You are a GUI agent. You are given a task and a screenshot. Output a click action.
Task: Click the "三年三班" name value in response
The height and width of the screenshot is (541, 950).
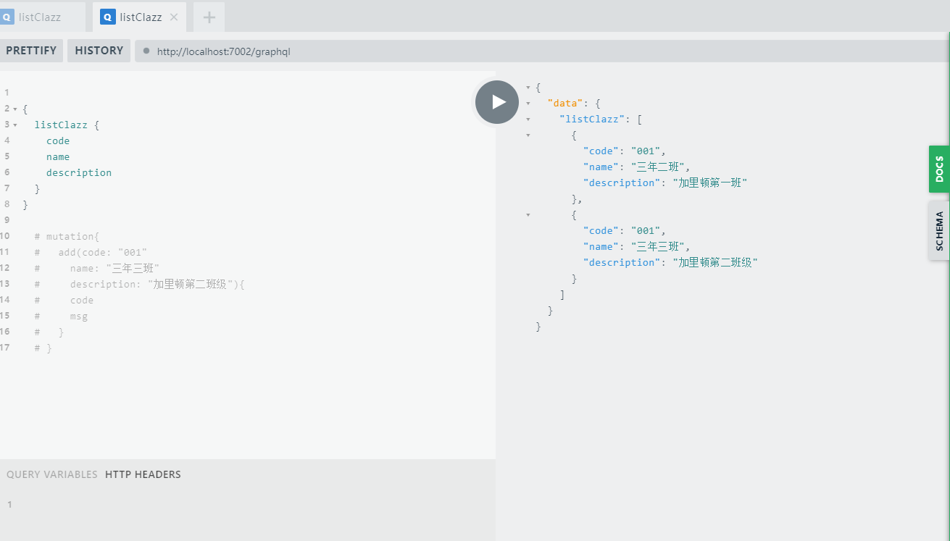658,246
